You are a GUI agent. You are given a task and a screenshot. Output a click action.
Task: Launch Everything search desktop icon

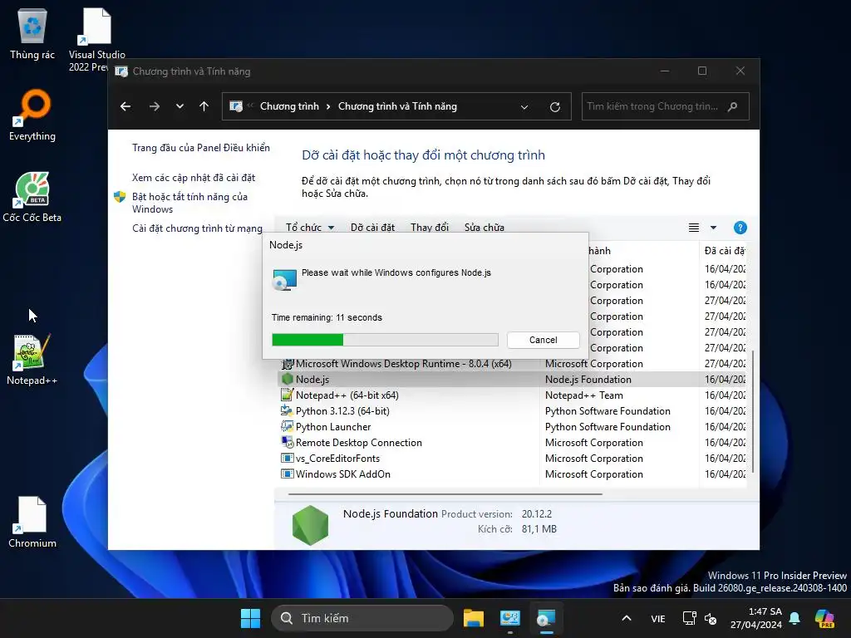[32, 115]
